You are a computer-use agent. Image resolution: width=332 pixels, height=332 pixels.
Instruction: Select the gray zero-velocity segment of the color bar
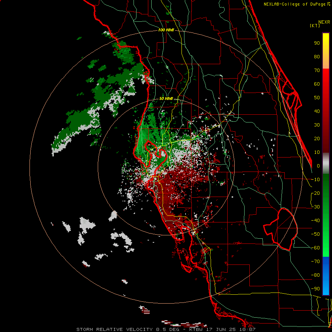pyautogui.click(x=326, y=163)
